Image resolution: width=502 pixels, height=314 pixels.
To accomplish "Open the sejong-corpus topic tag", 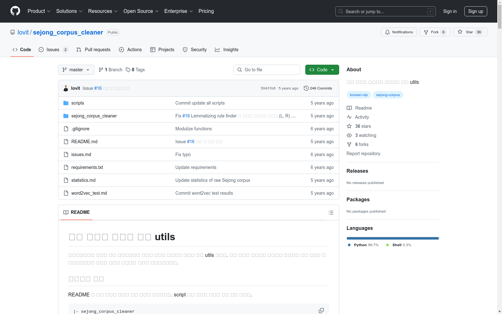I will pyautogui.click(x=388, y=95).
